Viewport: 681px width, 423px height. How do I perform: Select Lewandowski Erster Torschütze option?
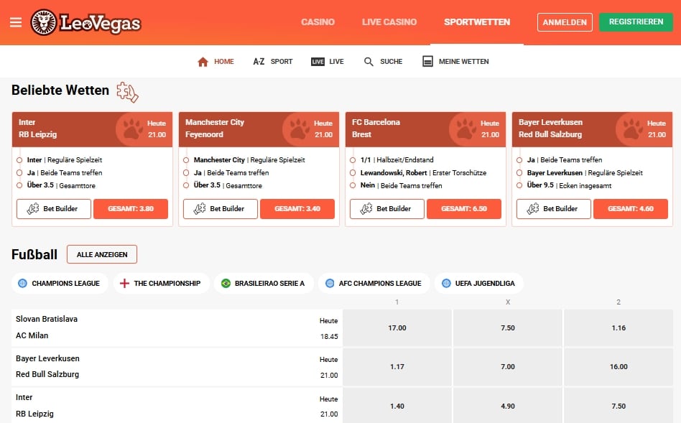pyautogui.click(x=353, y=173)
